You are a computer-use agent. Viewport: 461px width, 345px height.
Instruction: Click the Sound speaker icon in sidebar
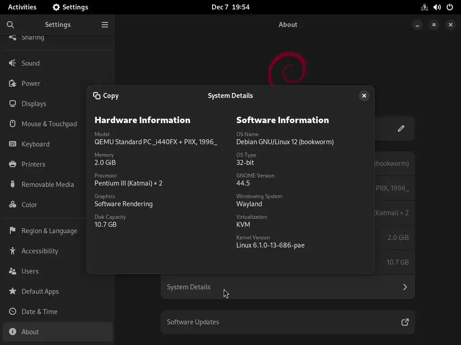coord(12,63)
